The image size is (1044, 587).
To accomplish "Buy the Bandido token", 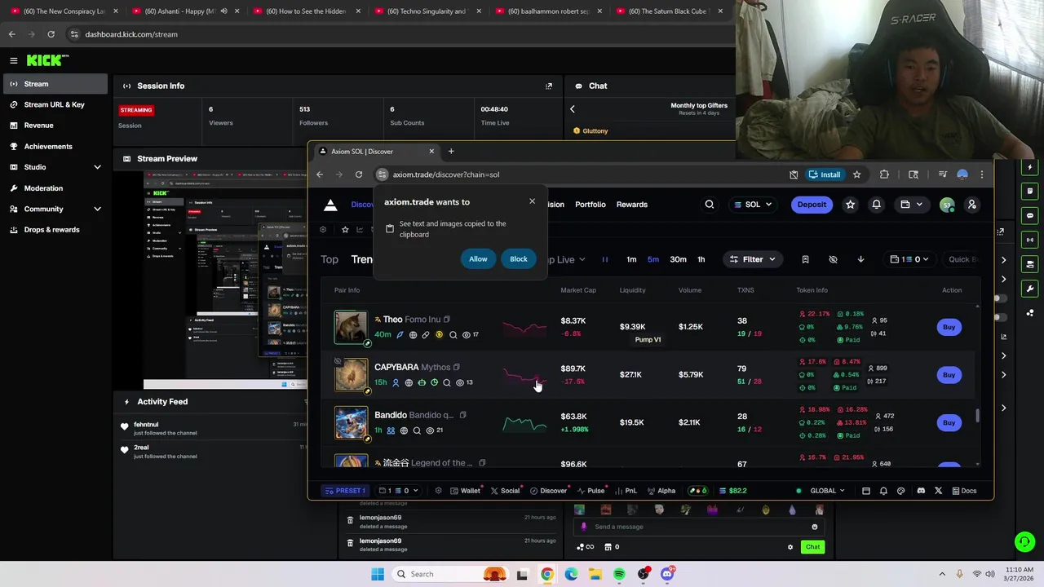I will (949, 422).
